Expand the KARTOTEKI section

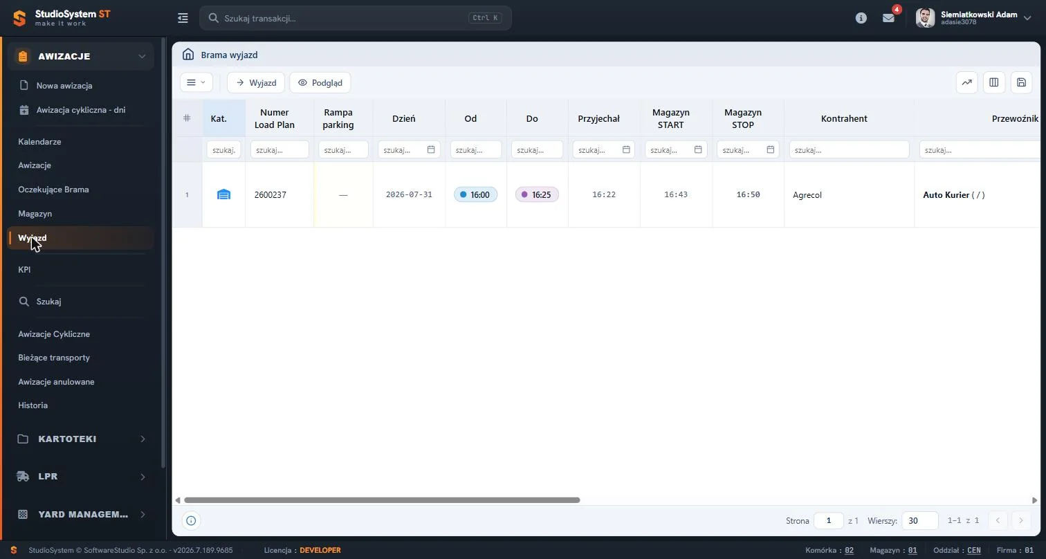81,439
